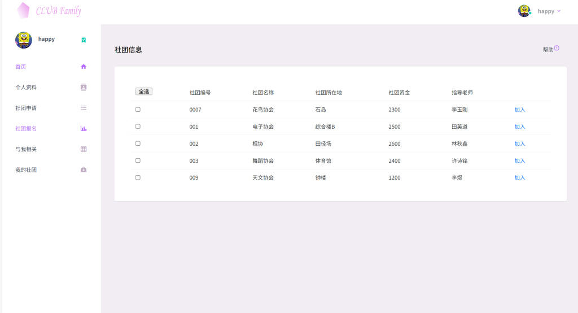The height and width of the screenshot is (313, 578).
Task: Click the 体育馆 location cell
Action: 323,160
